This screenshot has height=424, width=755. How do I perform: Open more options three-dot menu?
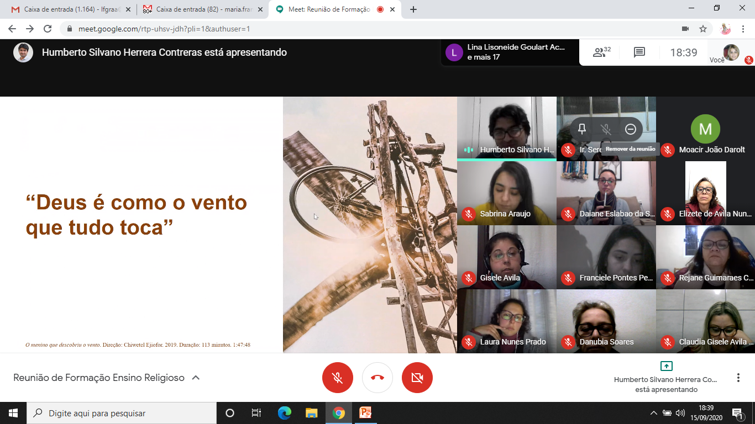[738, 378]
